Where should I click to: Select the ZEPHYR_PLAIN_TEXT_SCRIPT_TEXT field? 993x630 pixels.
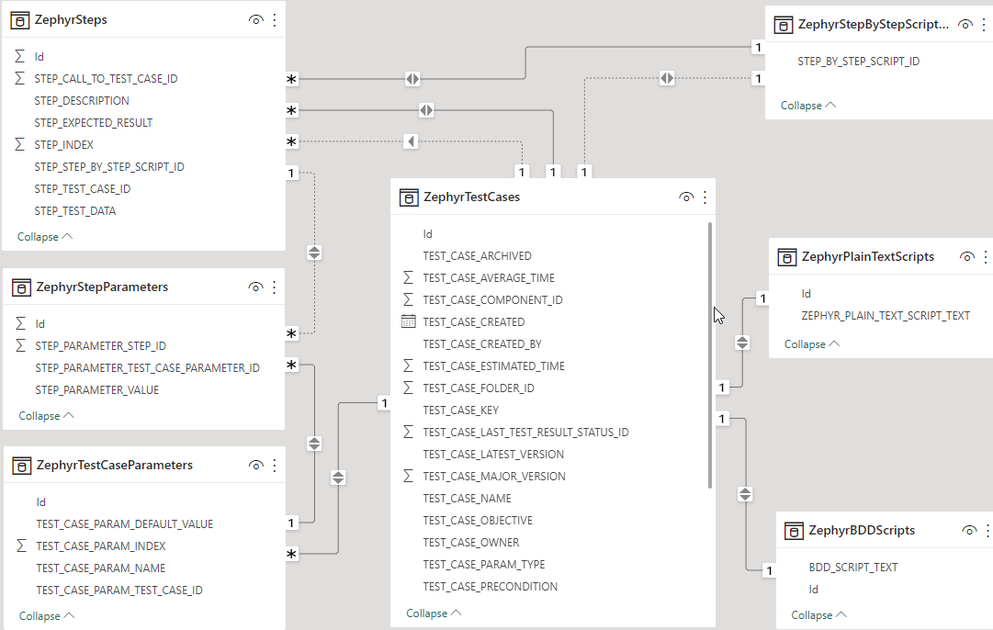pos(886,316)
